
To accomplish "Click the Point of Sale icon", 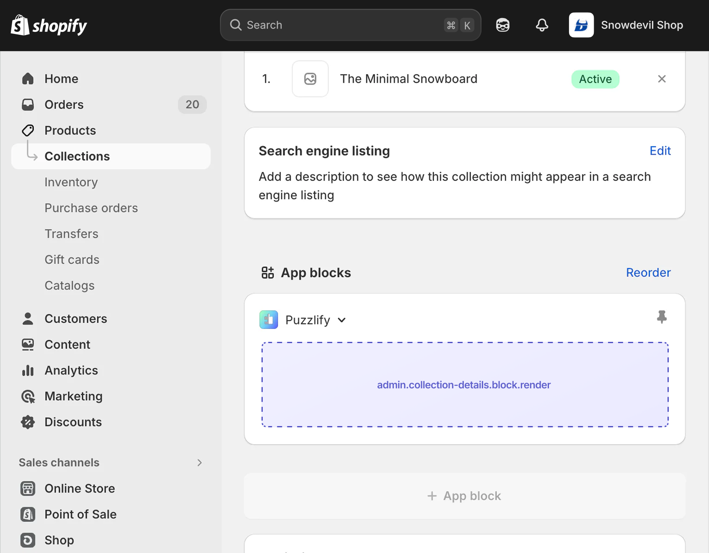I will [x=28, y=514].
